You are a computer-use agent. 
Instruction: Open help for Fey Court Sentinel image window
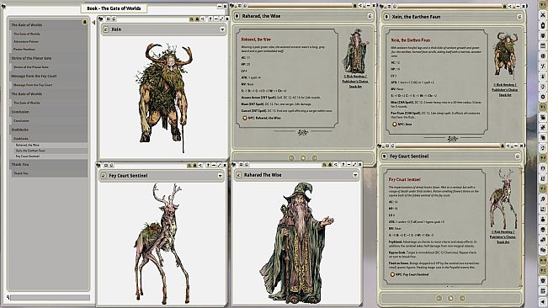tap(208, 165)
